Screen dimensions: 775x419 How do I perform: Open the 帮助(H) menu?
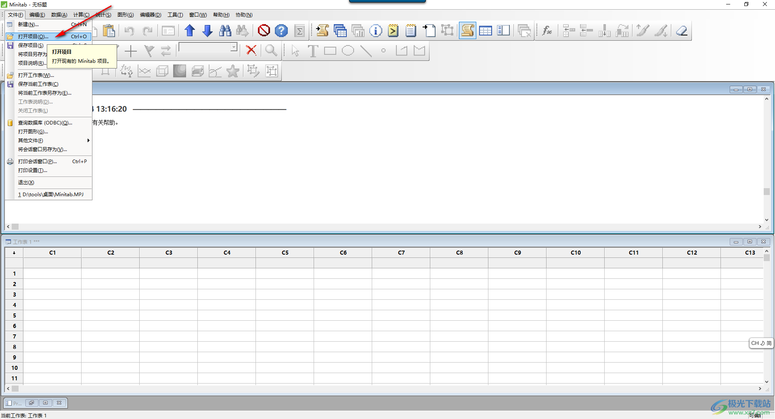(x=221, y=15)
